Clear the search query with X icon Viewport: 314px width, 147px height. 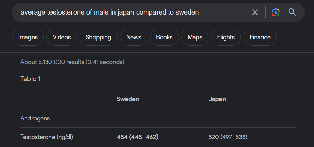tap(255, 13)
